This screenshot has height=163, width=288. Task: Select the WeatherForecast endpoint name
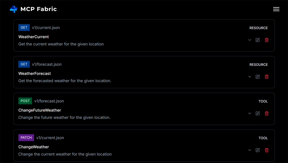click(35, 74)
